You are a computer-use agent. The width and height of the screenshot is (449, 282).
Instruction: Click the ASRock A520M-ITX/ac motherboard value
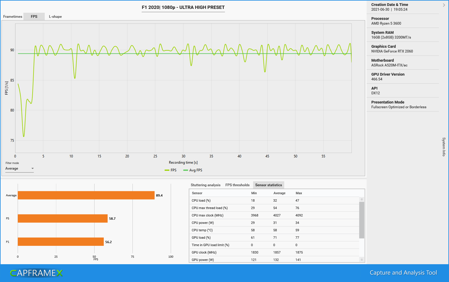click(389, 65)
